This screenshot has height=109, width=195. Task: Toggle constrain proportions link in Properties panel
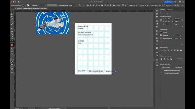coord(182,20)
